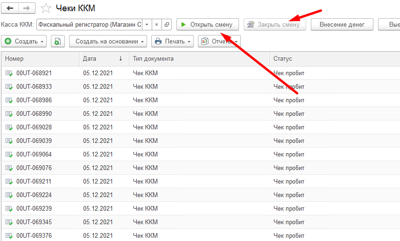This screenshot has height=241, width=400.
Task: Select document icon of row 00UT-069239
Action: (9, 209)
